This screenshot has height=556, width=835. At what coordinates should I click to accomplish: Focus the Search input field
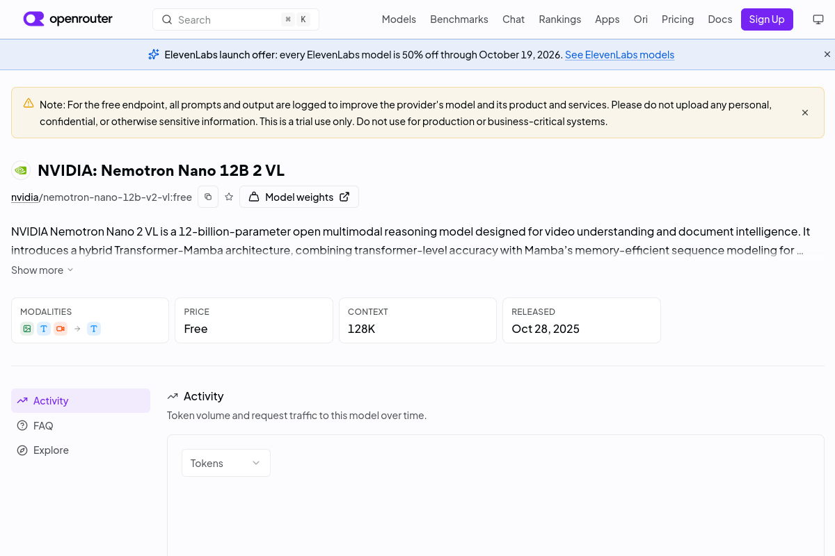click(x=236, y=19)
